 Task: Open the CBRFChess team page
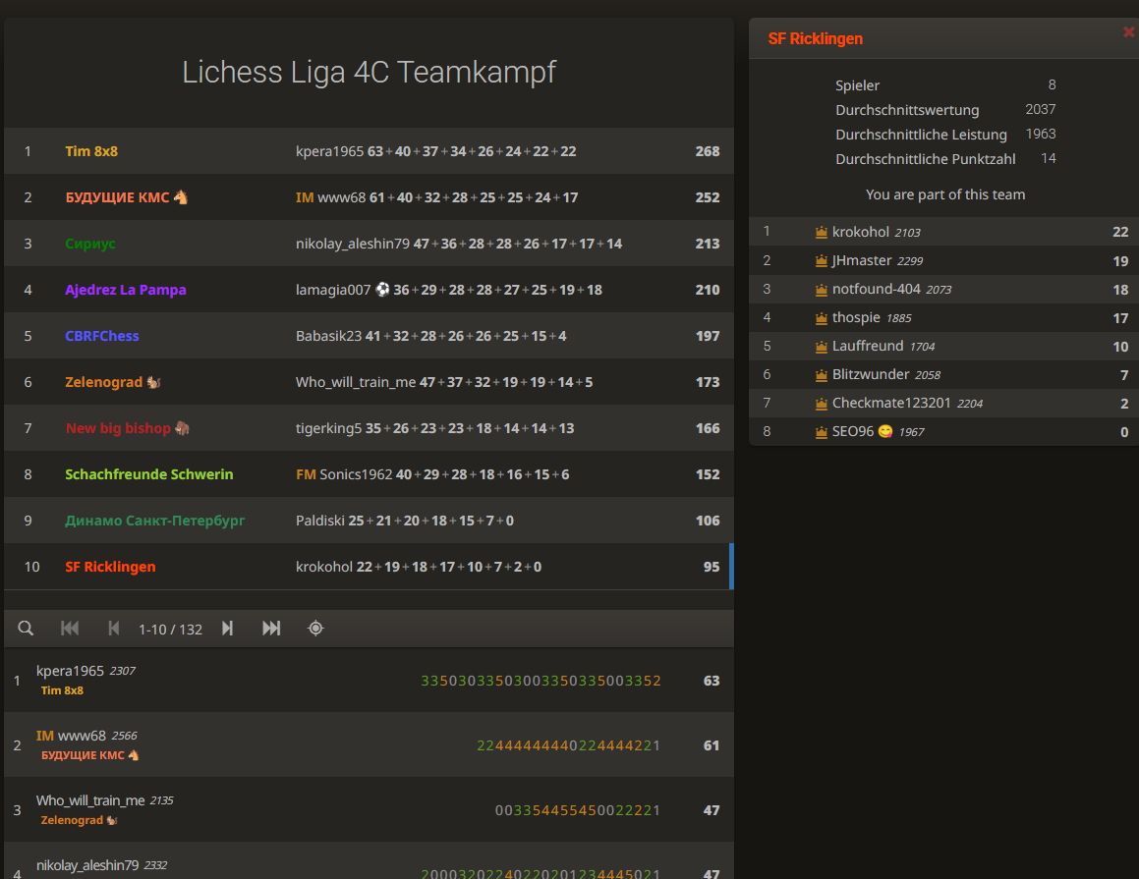(101, 335)
